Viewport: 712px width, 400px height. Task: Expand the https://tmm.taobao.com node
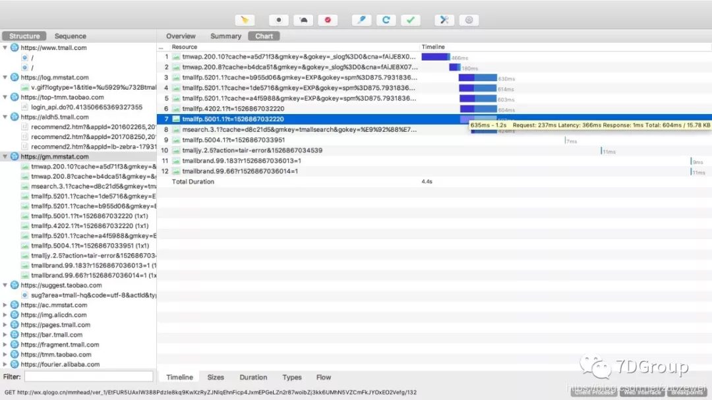point(5,355)
